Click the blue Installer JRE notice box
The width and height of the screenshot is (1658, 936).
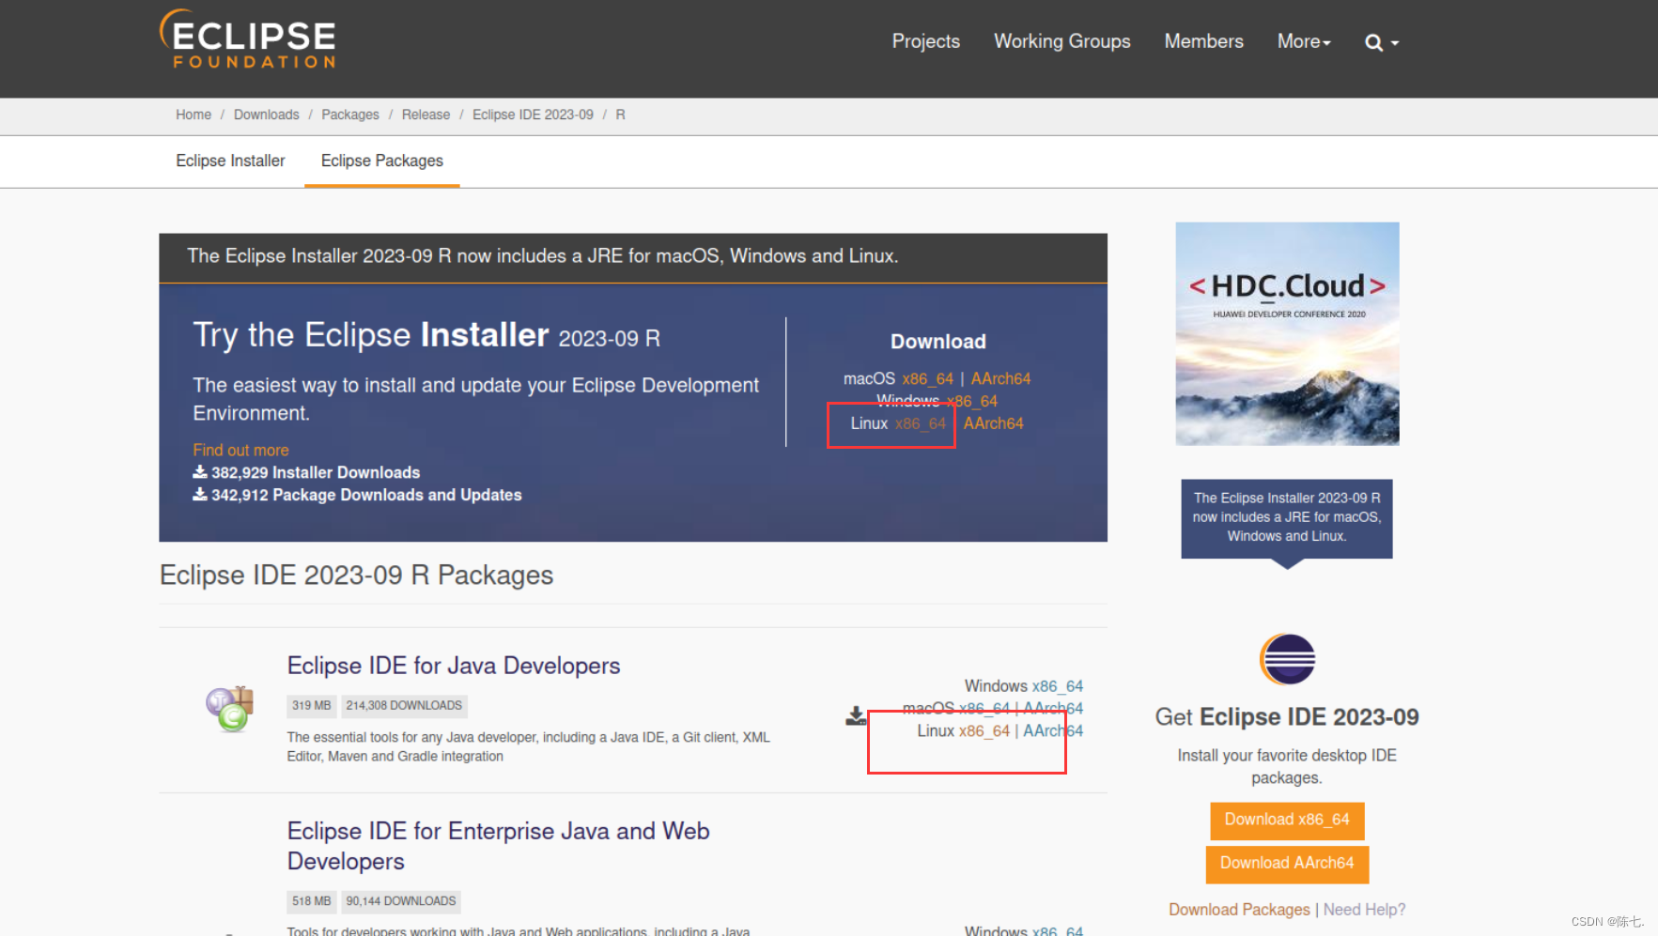[1287, 518]
